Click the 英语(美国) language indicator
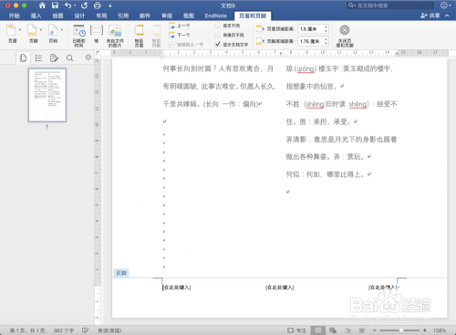This screenshot has width=456, height=335. point(109,330)
